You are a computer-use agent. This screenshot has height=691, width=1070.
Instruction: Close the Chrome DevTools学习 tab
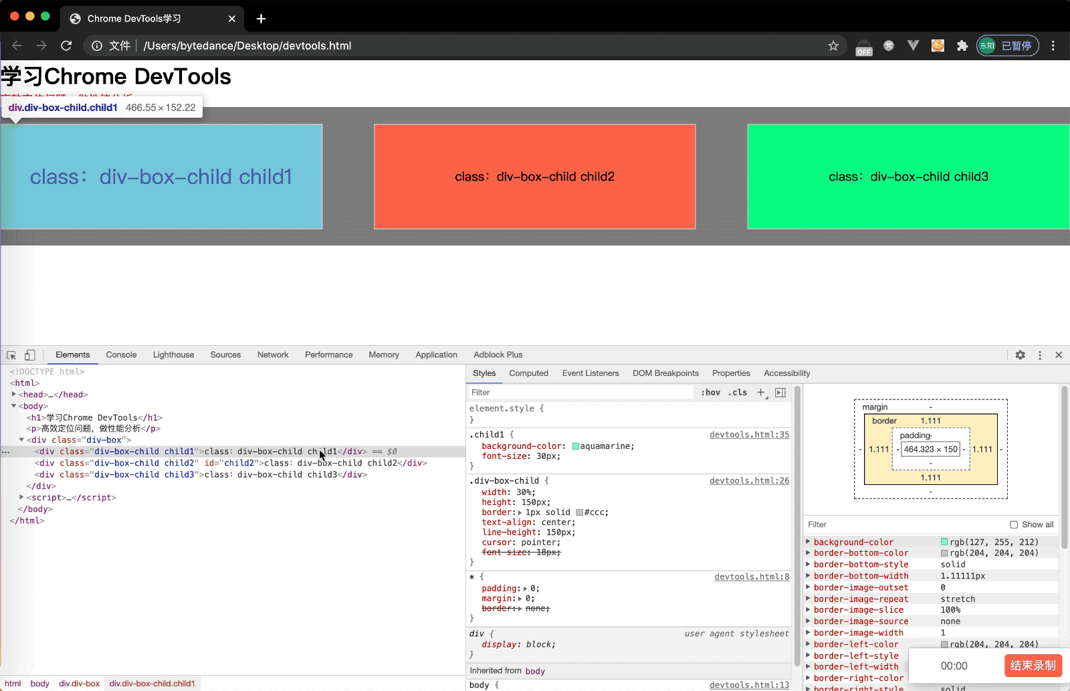(x=232, y=19)
